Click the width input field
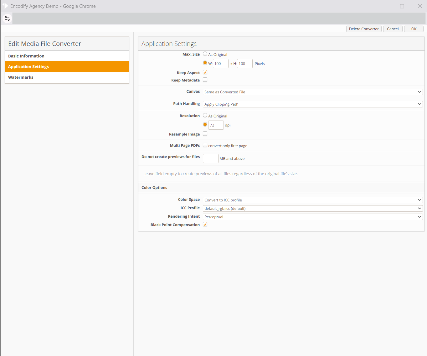The height and width of the screenshot is (356, 427). point(221,63)
